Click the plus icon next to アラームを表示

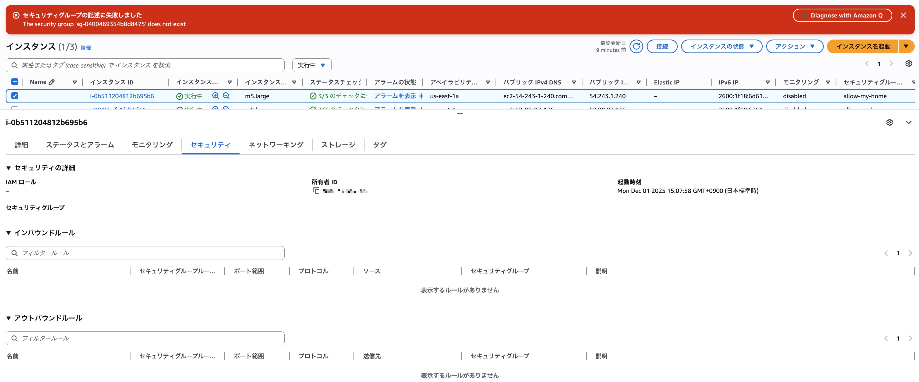[421, 96]
